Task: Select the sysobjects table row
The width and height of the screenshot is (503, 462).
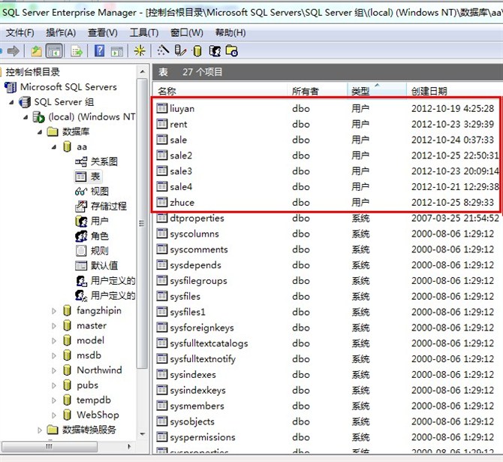Action: 327,421
